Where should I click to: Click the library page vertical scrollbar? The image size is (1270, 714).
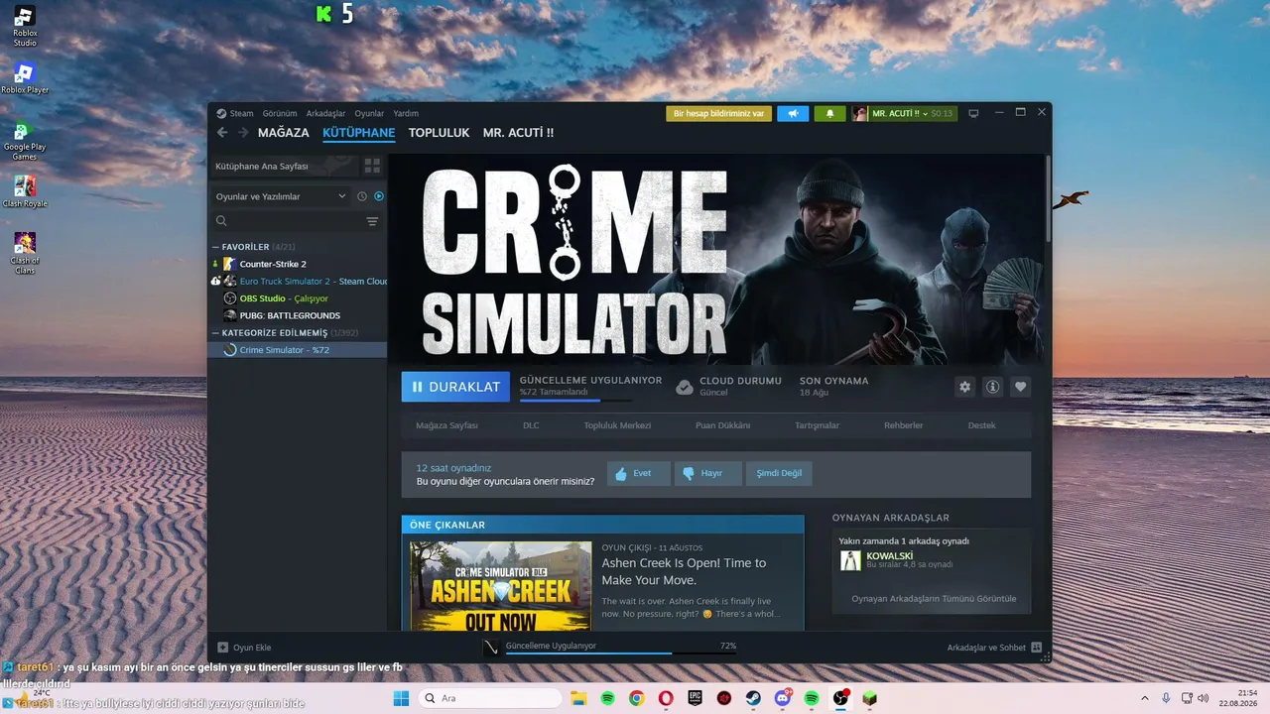coord(1049,198)
